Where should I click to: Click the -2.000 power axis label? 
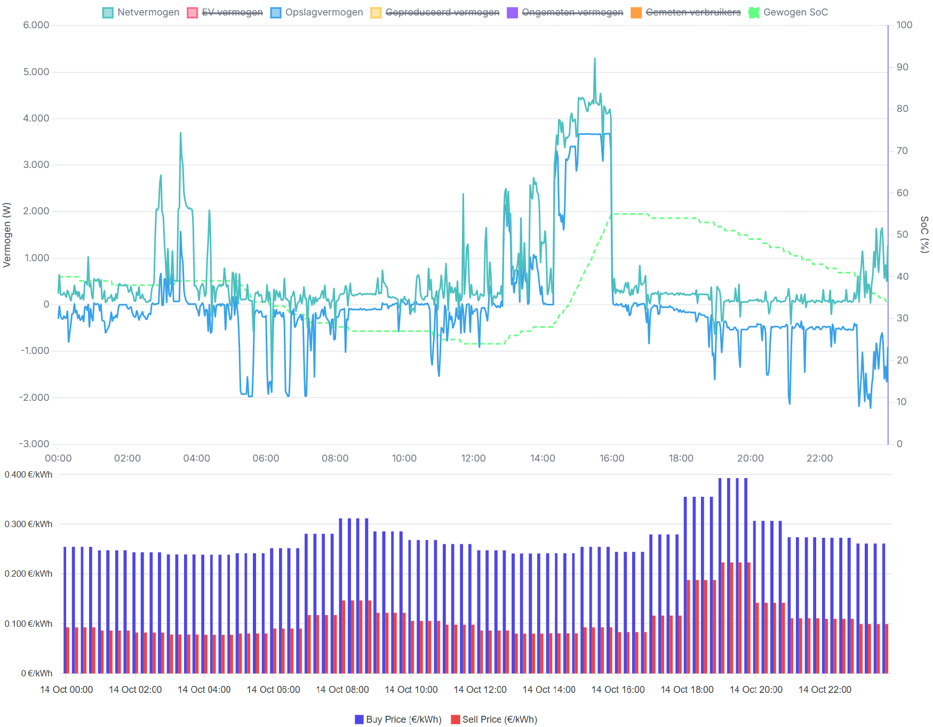coord(34,398)
